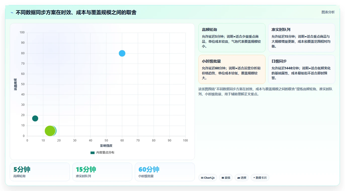This screenshot has height=191, width=345.
Task: Click the 允许延迟15分钟 description text
Action: (x=301, y=41)
